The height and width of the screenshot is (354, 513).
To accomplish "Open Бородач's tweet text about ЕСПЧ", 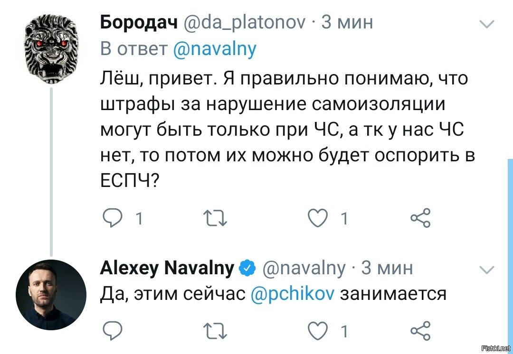I will [x=287, y=129].
